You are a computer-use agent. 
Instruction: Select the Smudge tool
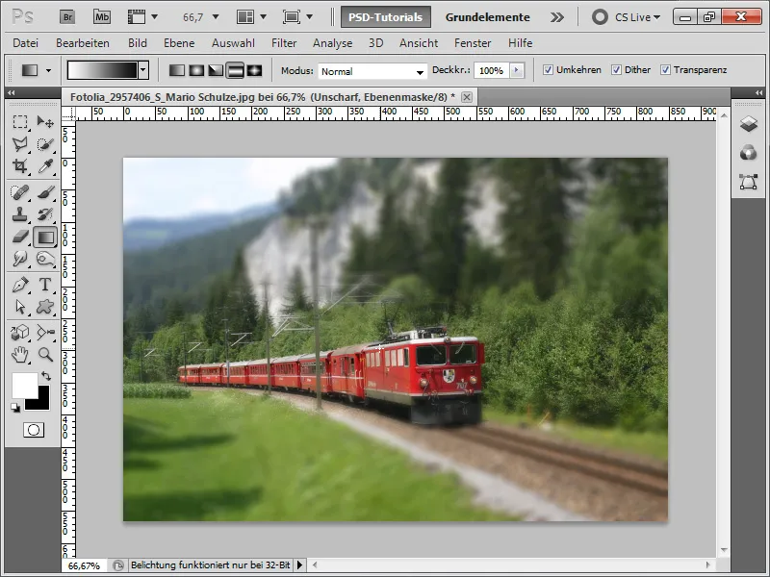(20, 259)
